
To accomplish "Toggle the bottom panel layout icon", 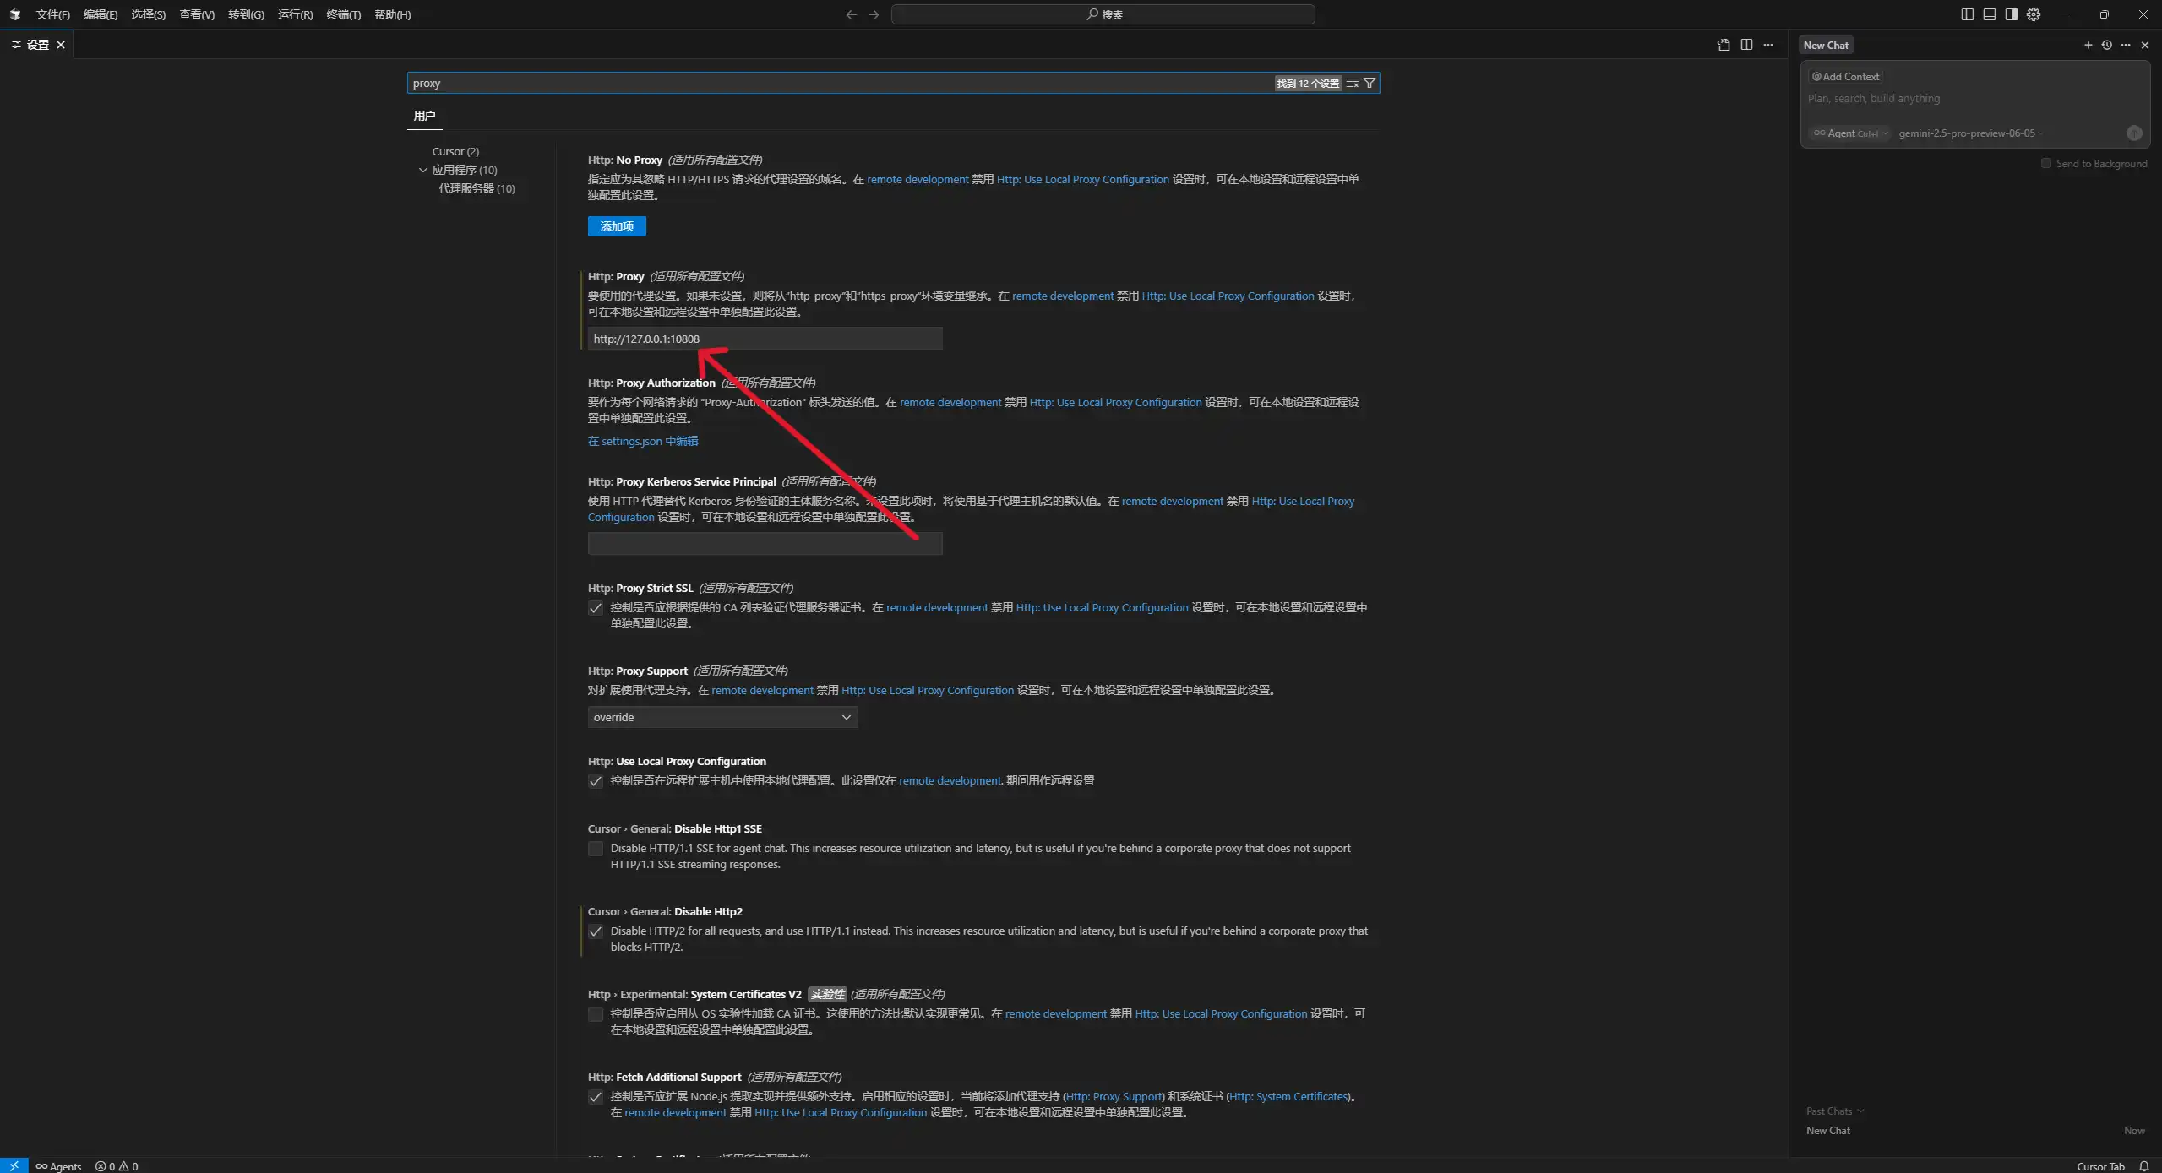I will click(x=1990, y=14).
